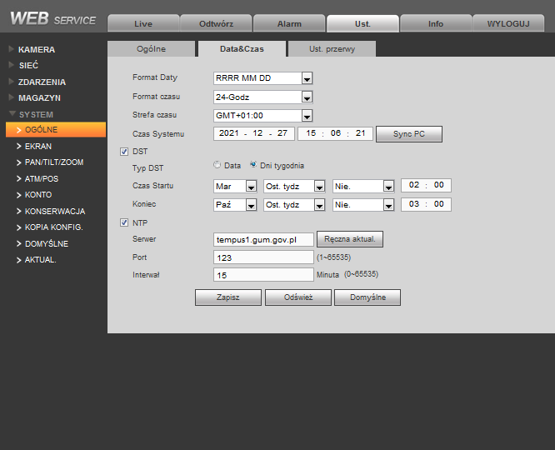Click Sync PC button
This screenshot has height=450, width=555.
coord(409,134)
